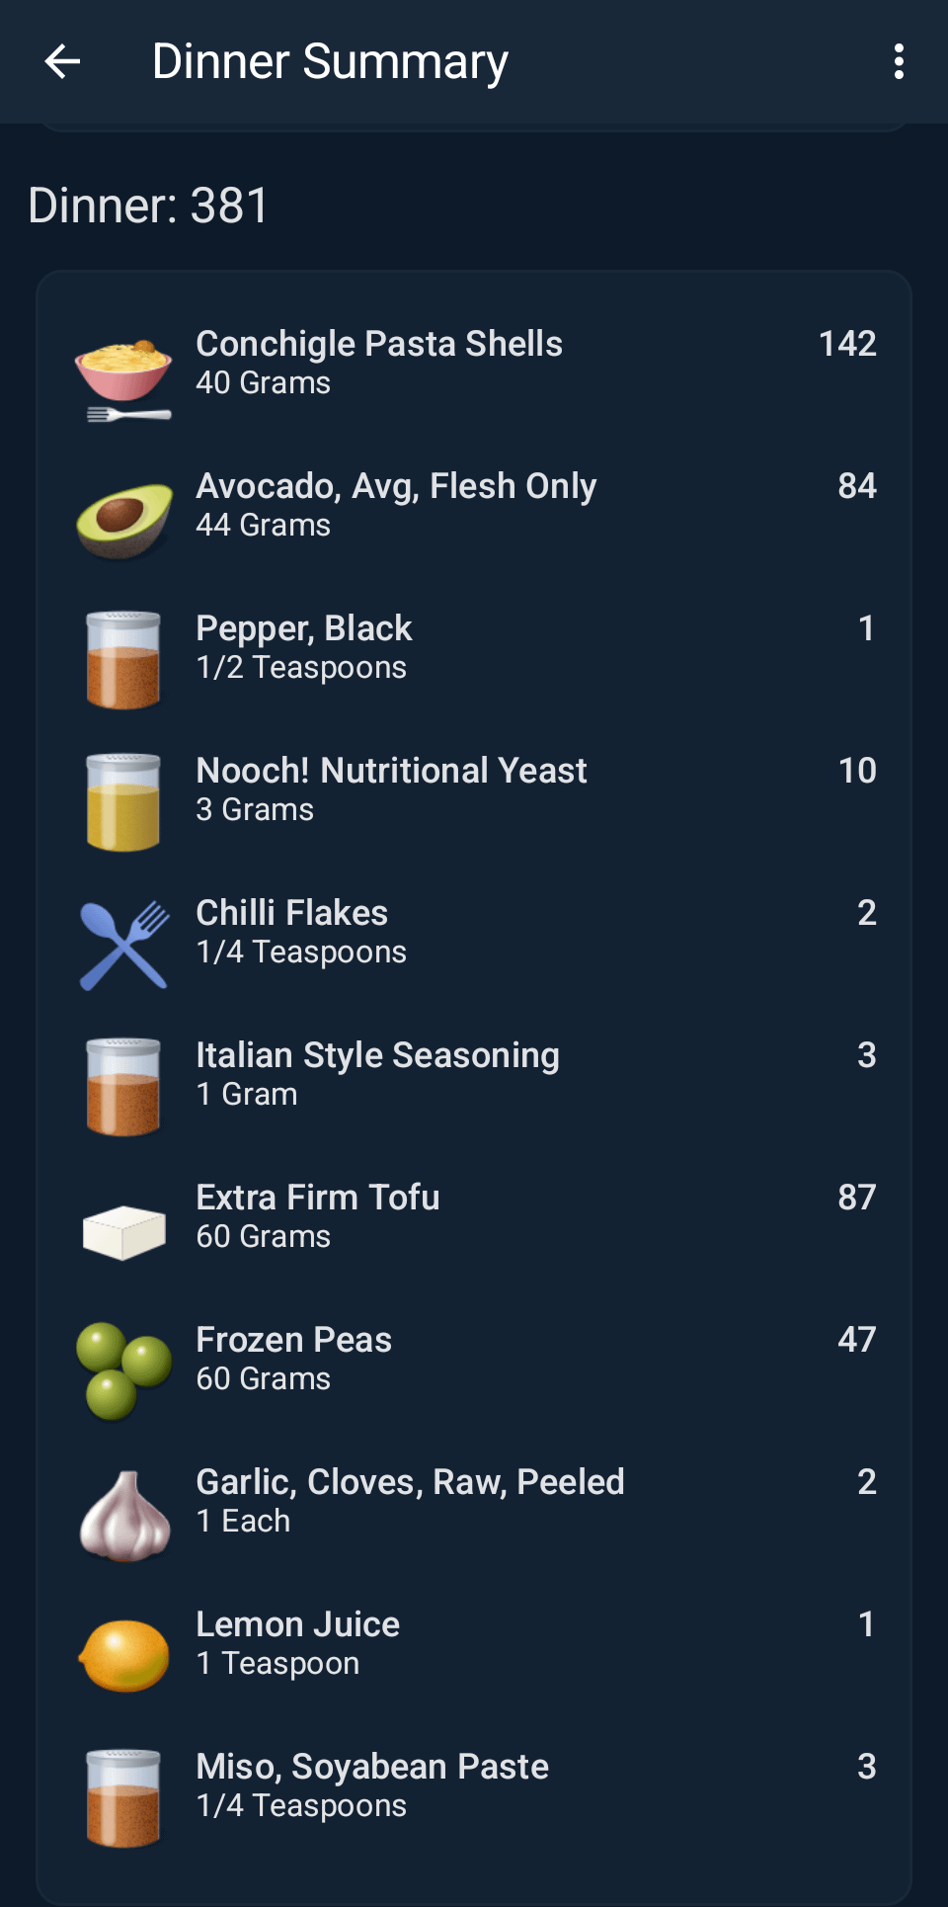Open the Avocado, Avg, Flesh Only entry
Screen dimensions: 948x1907
[396, 504]
